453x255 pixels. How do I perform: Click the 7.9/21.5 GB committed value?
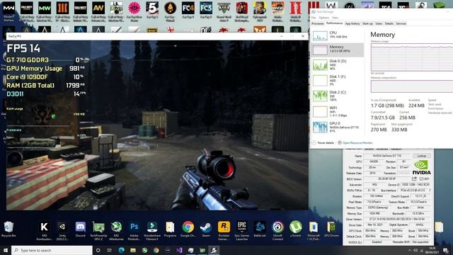coord(382,118)
